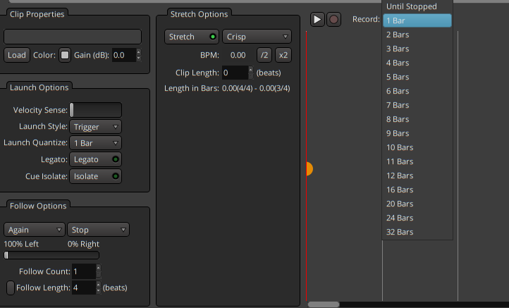Select 10 Bars record length
Image resolution: width=509 pixels, height=308 pixels.
click(x=417, y=147)
